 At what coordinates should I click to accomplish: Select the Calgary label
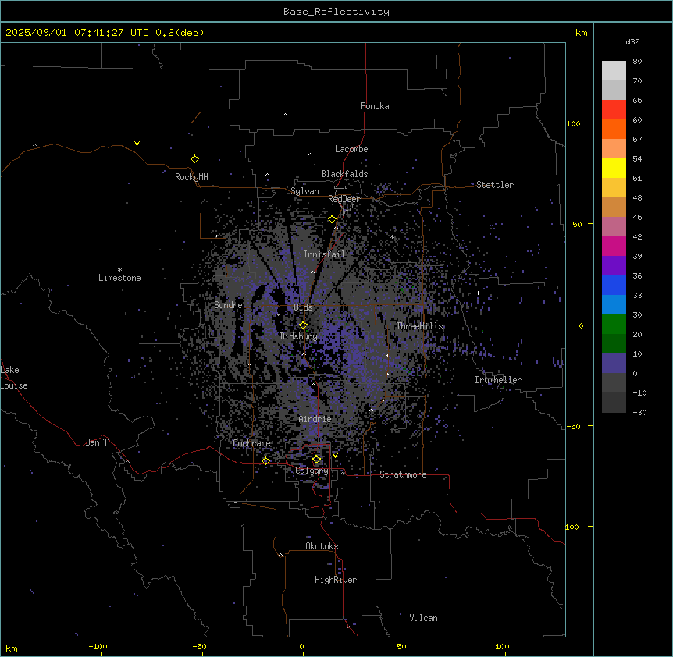coord(312,471)
